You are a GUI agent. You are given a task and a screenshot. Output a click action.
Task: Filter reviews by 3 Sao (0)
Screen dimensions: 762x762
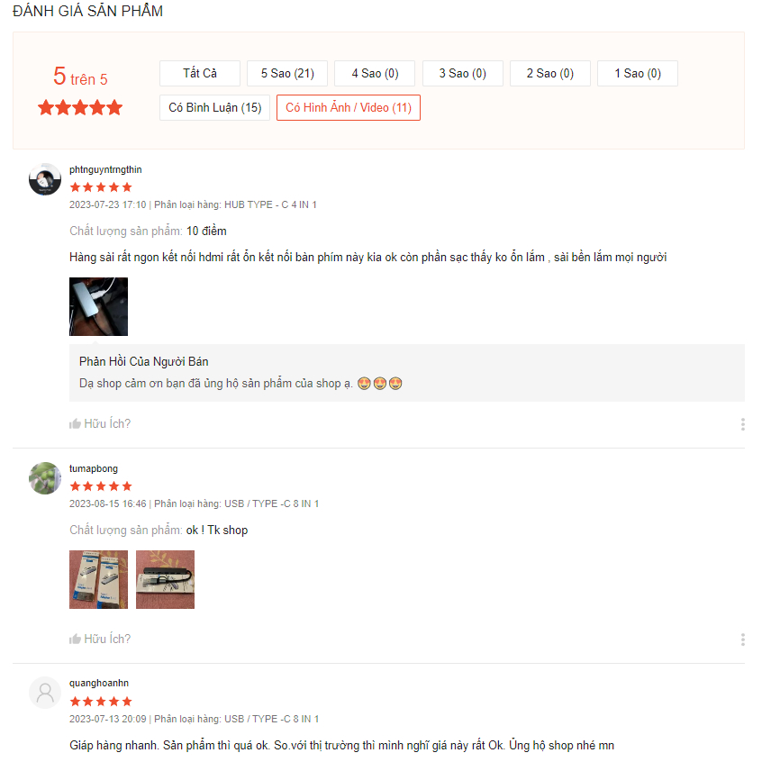pos(463,73)
